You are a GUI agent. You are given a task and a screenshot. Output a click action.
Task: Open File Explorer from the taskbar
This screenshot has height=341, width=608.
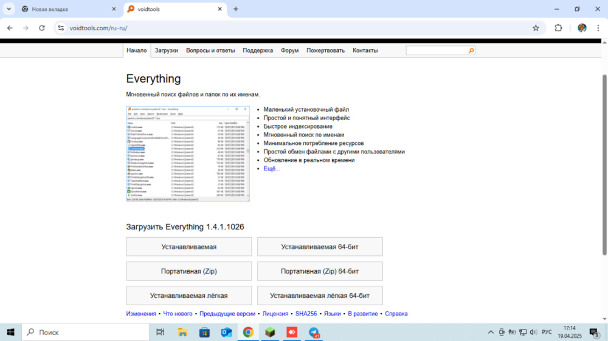click(182, 332)
